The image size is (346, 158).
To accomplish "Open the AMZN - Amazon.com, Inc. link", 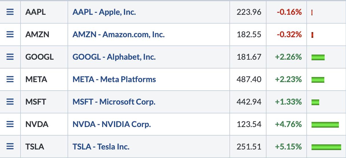I will tap(119, 35).
